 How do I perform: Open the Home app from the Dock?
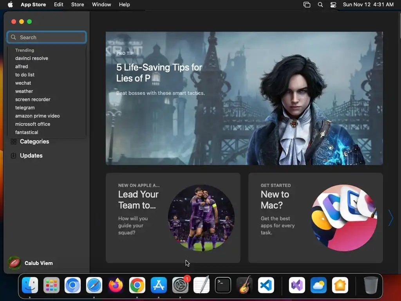pyautogui.click(x=340, y=285)
